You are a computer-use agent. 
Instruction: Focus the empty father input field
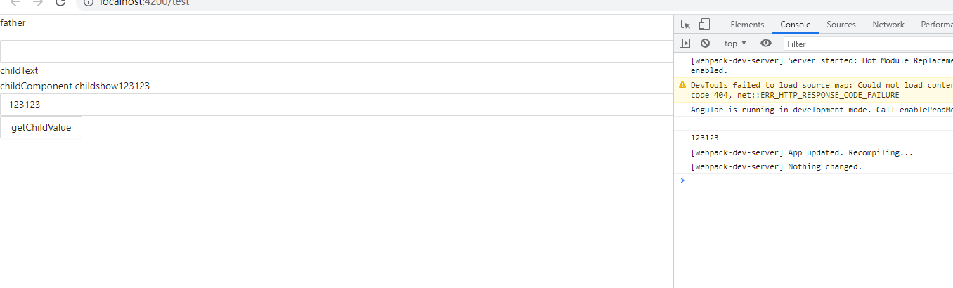(336, 51)
